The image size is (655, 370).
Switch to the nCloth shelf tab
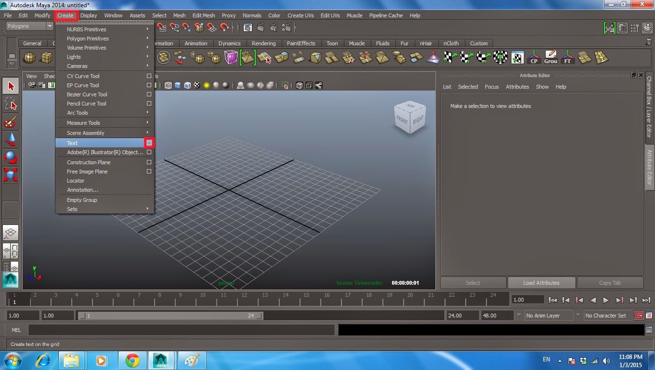(451, 43)
